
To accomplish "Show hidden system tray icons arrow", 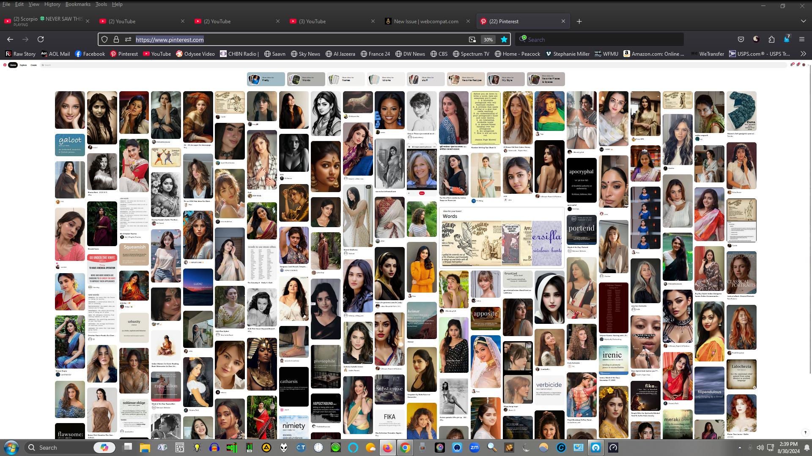I will 740,448.
